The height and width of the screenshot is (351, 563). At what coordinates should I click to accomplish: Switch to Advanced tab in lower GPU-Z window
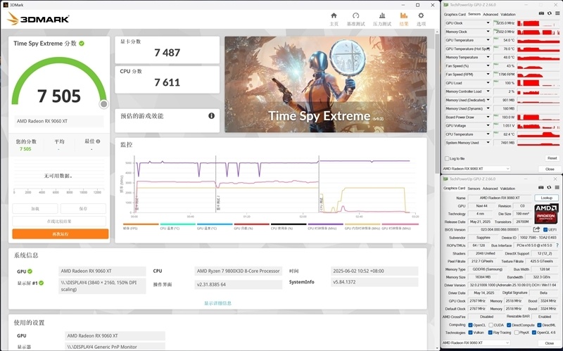tap(490, 189)
